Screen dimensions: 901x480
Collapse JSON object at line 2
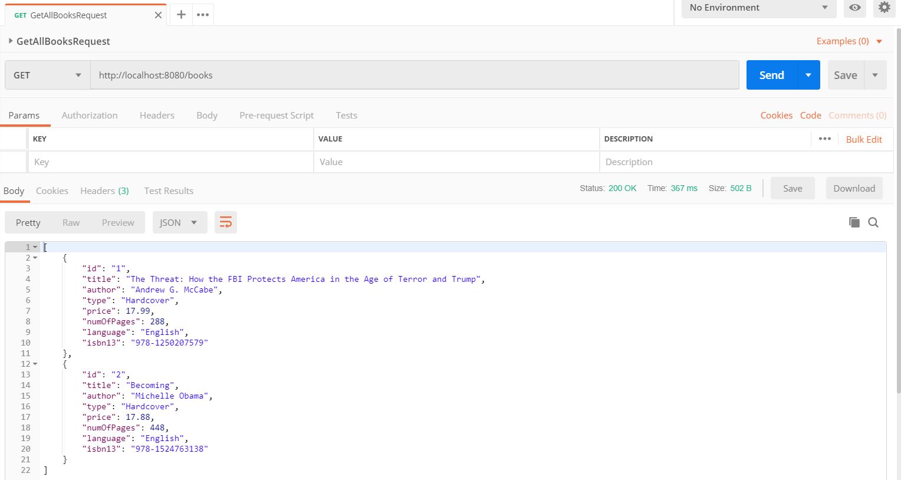(35, 258)
